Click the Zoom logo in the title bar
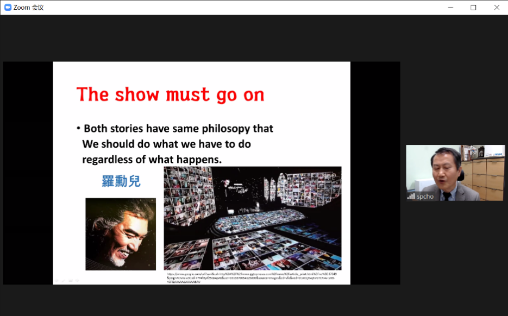 pyautogui.click(x=8, y=7)
